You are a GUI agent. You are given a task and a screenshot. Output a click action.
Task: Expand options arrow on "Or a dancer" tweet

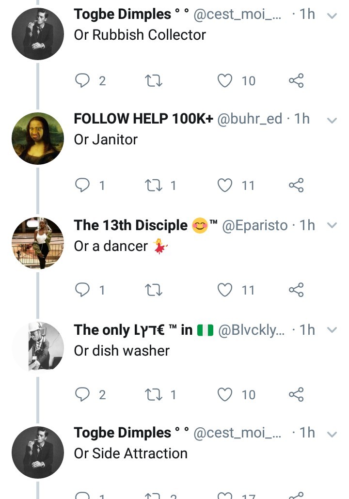click(332, 225)
